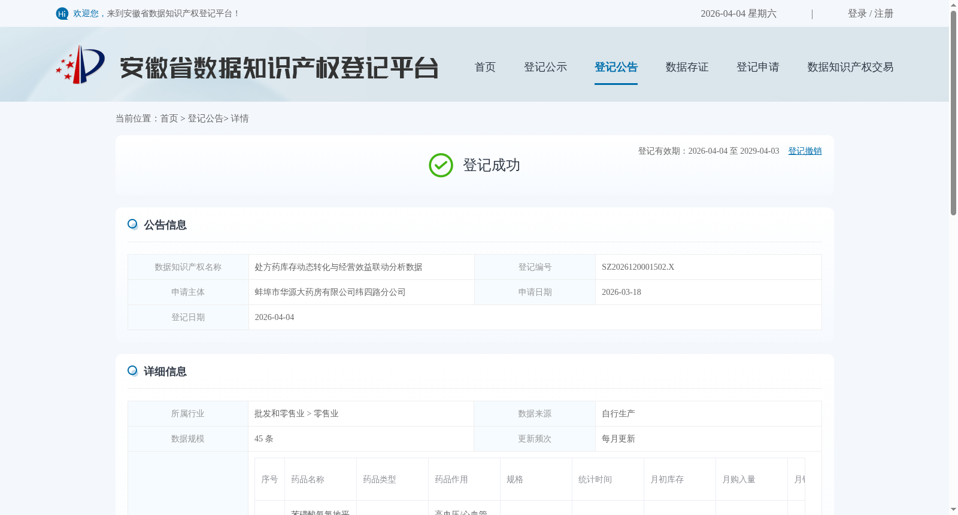Click the 详细信息 section bullet icon
The width and height of the screenshot is (958, 515).
[132, 371]
